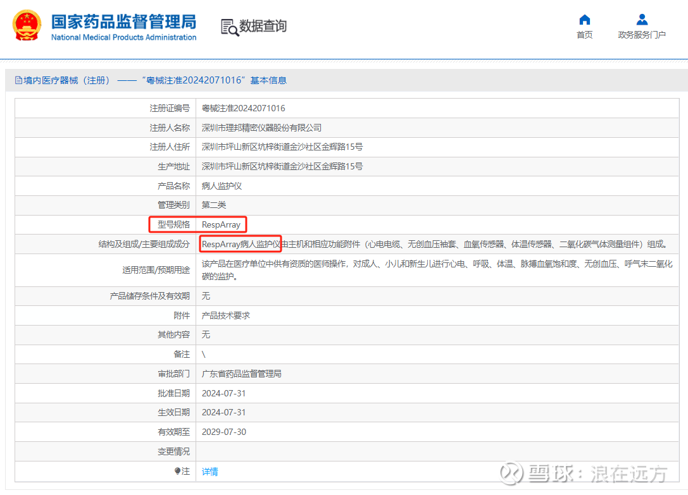Click the document icon before 境内医疗器械

coord(18,80)
